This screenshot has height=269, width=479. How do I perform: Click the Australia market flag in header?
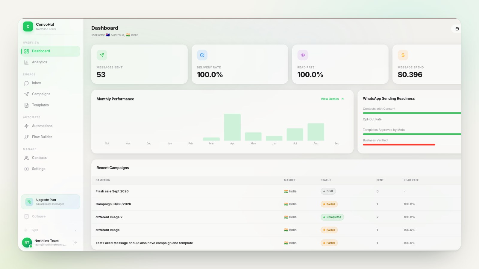tap(108, 35)
